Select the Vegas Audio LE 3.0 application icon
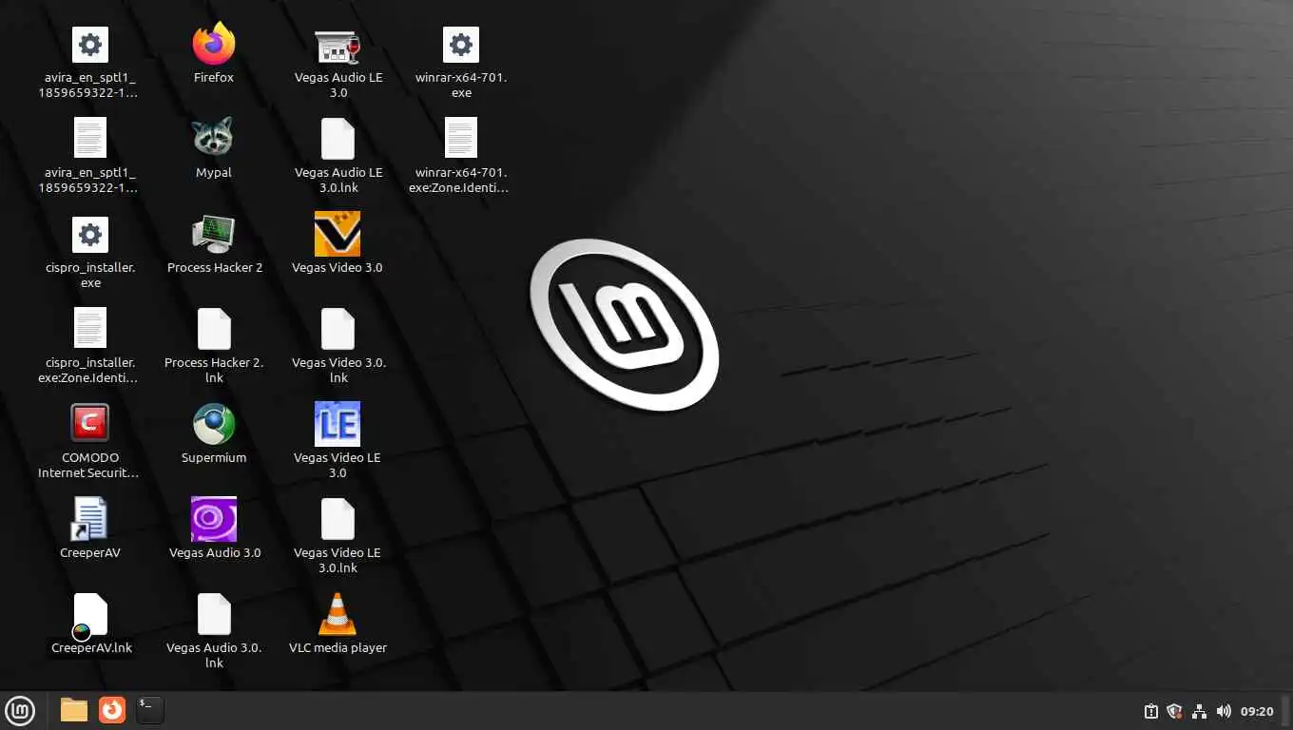This screenshot has width=1293, height=730. pos(338,45)
